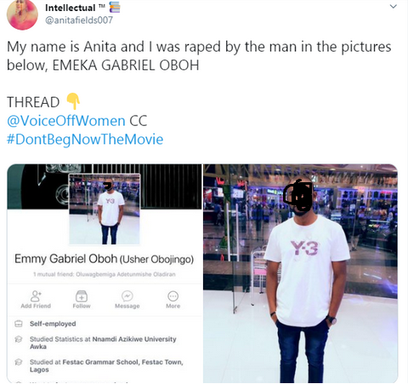The image size is (408, 384).
Task: Click the small profile picture thumbnail
Action: click(x=105, y=209)
